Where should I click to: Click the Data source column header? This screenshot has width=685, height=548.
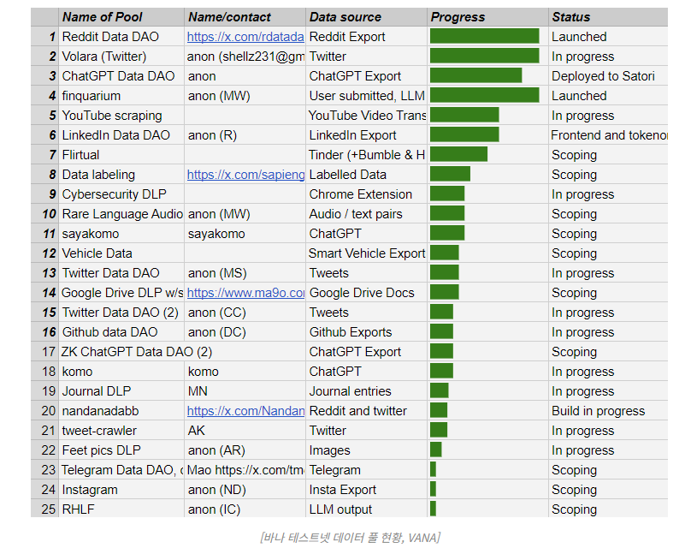[347, 17]
